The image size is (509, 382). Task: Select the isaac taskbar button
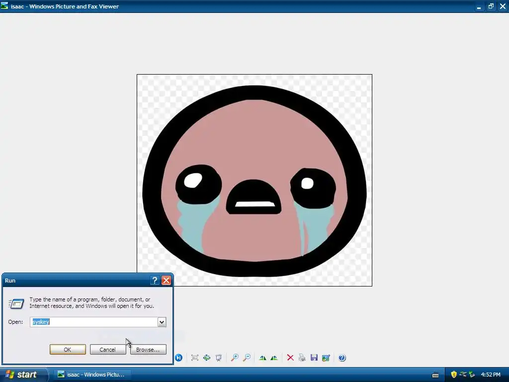(92, 375)
